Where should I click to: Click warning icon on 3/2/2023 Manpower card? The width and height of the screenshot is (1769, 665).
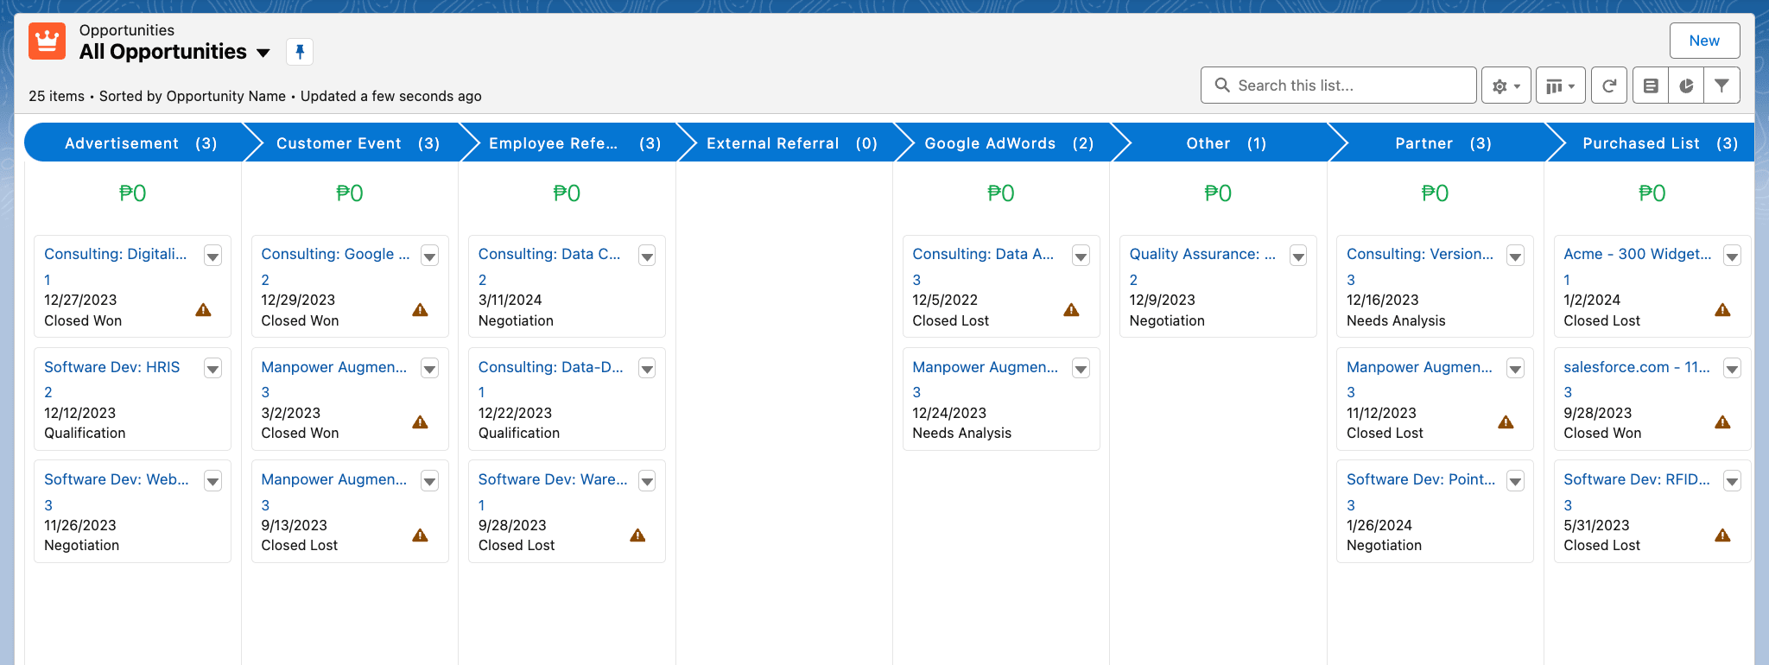[x=420, y=421]
